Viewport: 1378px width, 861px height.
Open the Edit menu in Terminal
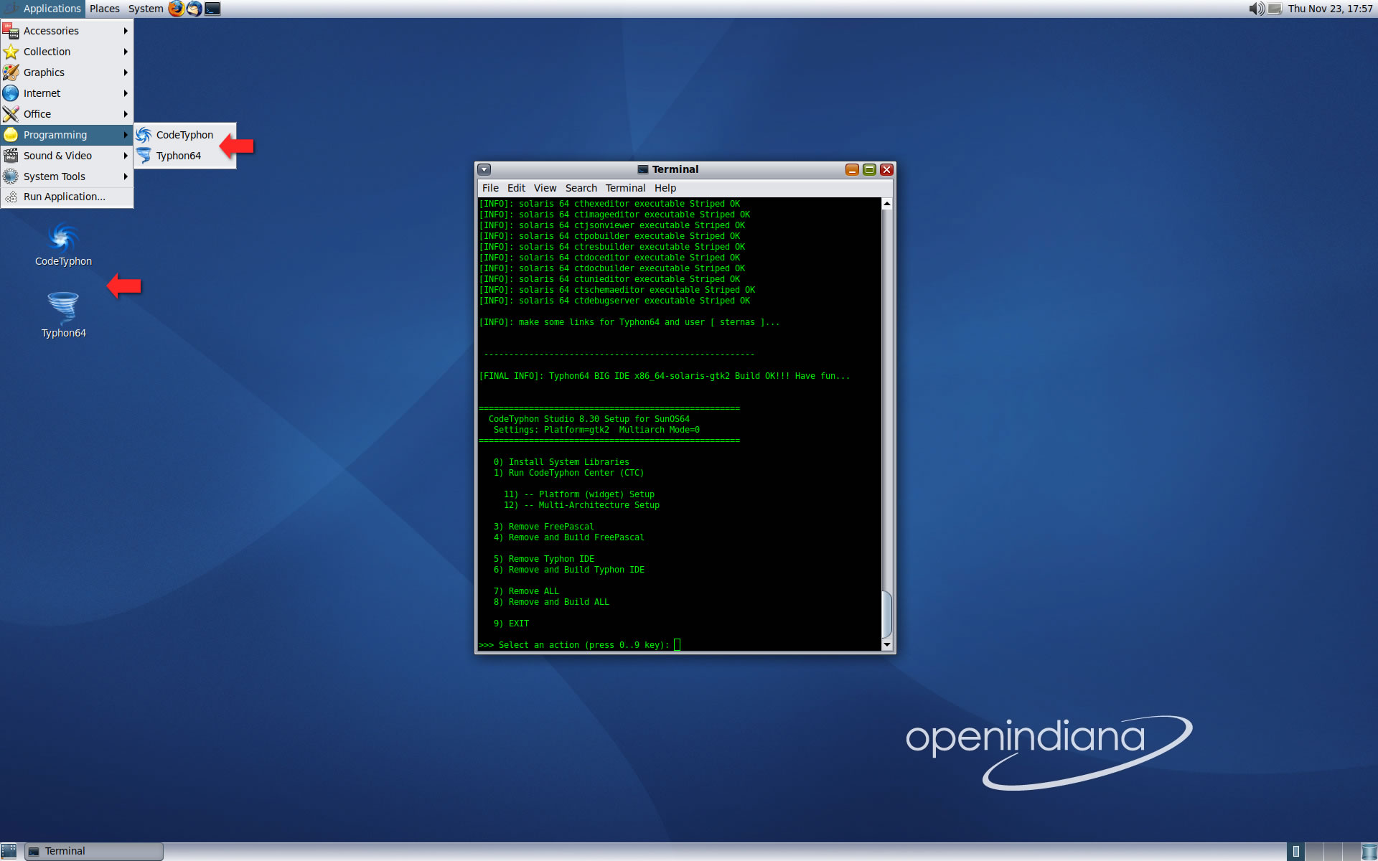tap(516, 188)
